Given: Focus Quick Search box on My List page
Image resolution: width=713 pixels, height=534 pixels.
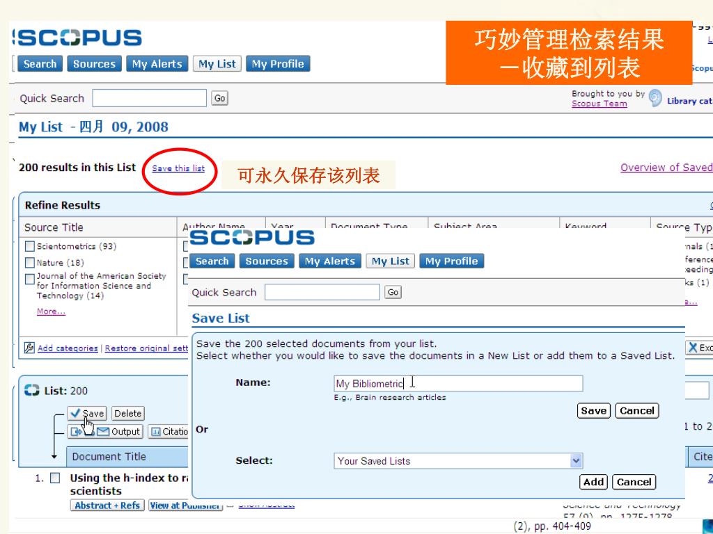Looking at the screenshot, I should coord(149,98).
